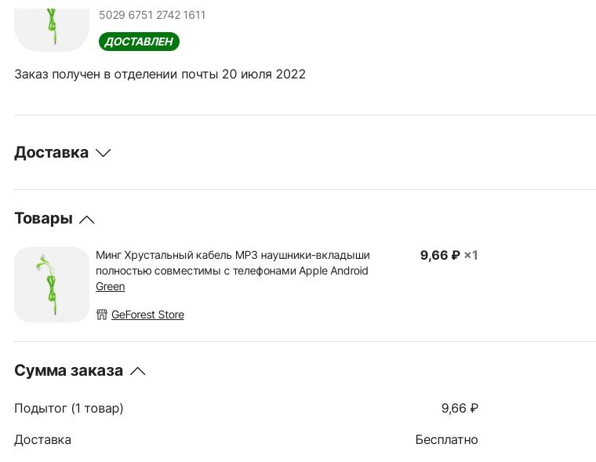Open the Минг Хрустальный кабель product title

[x=232, y=263]
